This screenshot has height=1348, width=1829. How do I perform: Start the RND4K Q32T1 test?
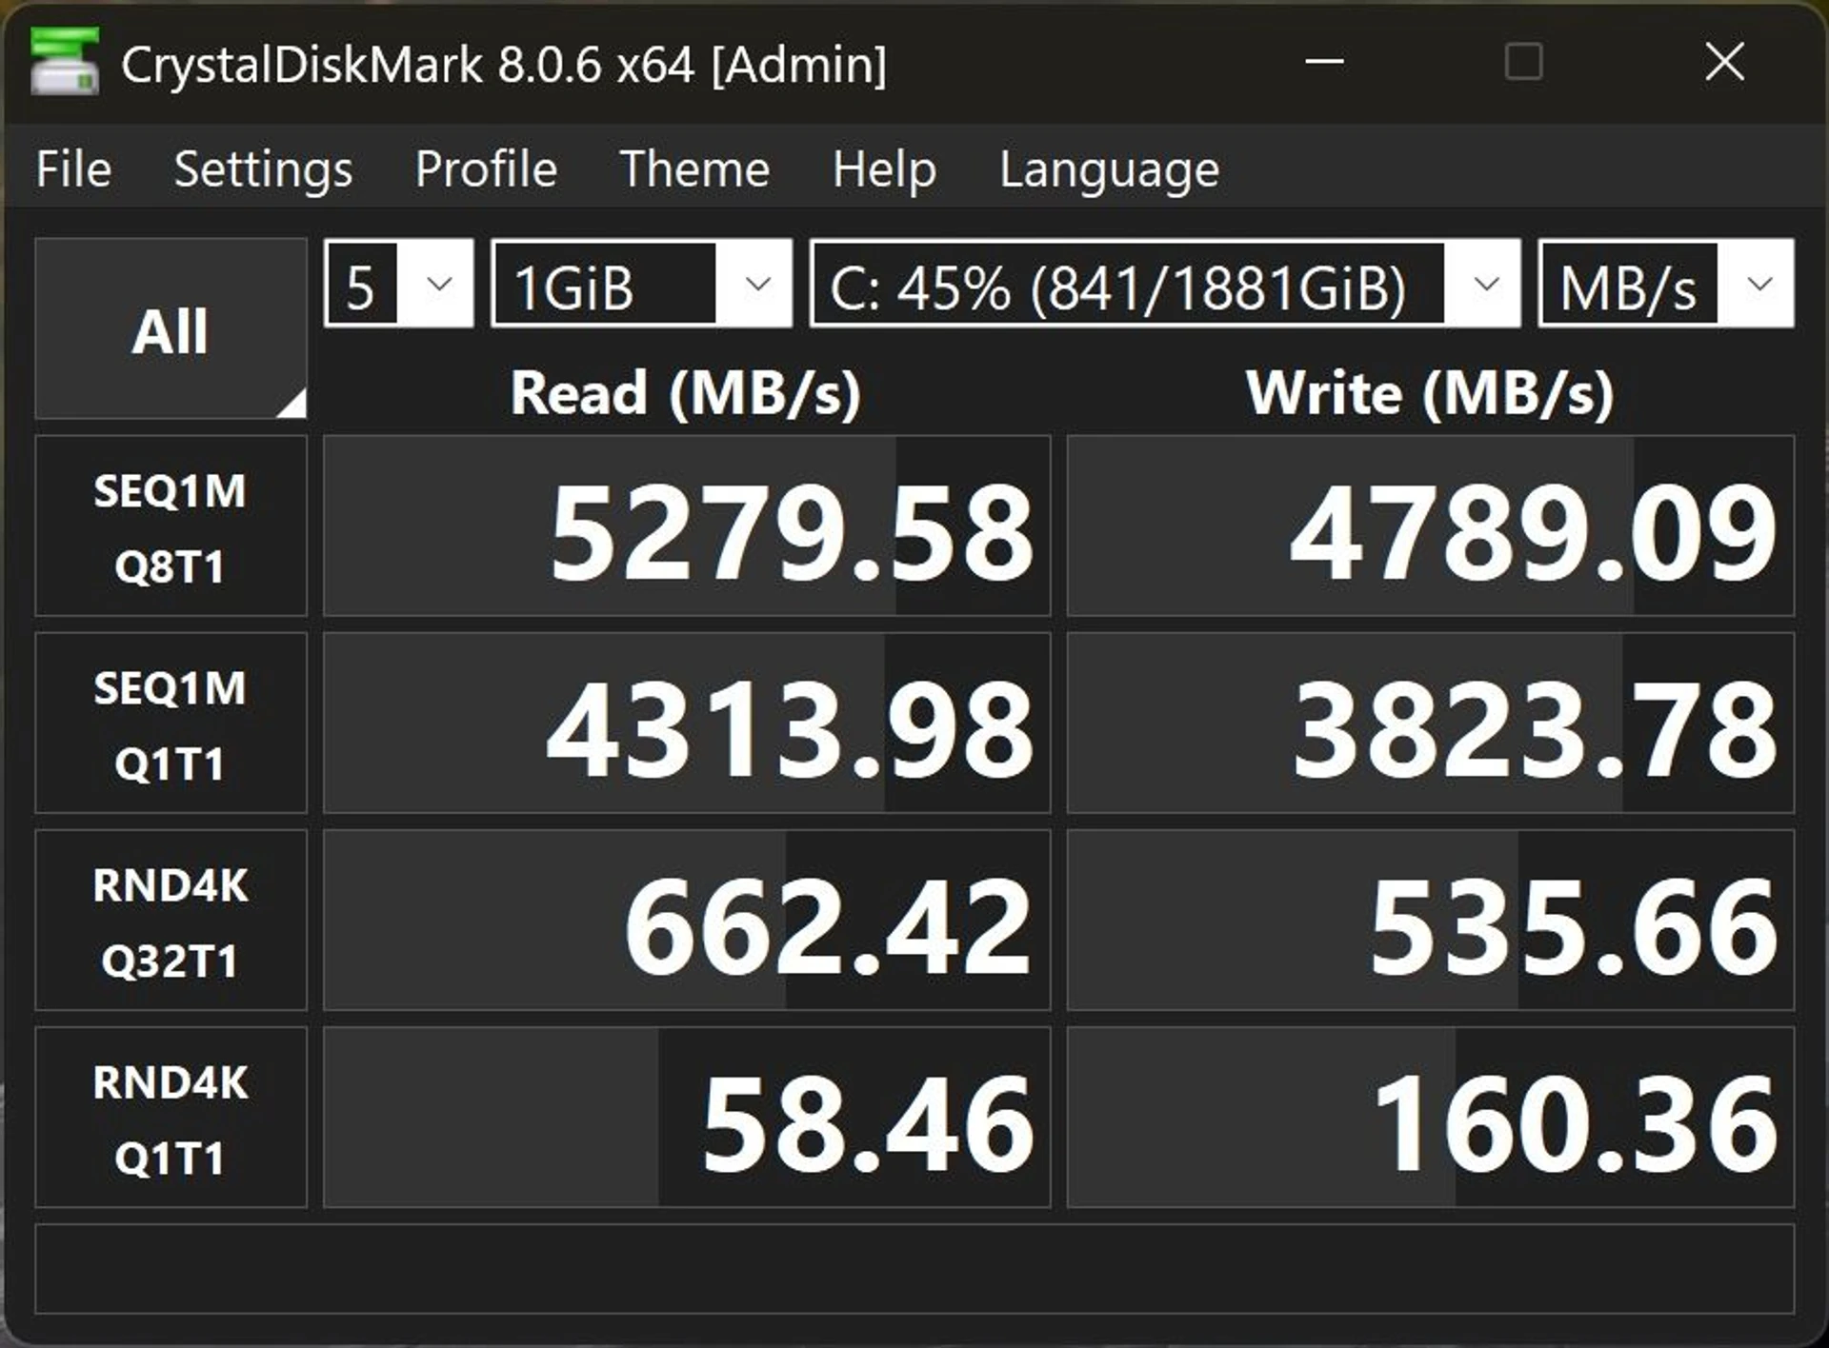(x=171, y=921)
